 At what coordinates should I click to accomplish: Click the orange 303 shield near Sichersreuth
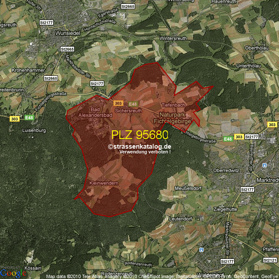click(x=117, y=103)
